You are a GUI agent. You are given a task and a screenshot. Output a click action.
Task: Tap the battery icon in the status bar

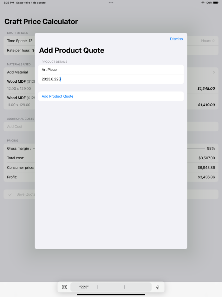click(216, 3)
